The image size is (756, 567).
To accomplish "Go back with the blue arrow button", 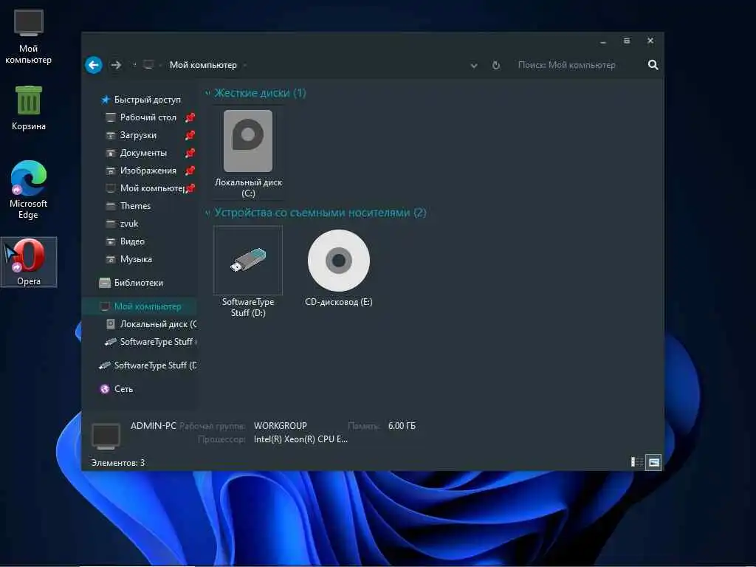I will pyautogui.click(x=94, y=65).
